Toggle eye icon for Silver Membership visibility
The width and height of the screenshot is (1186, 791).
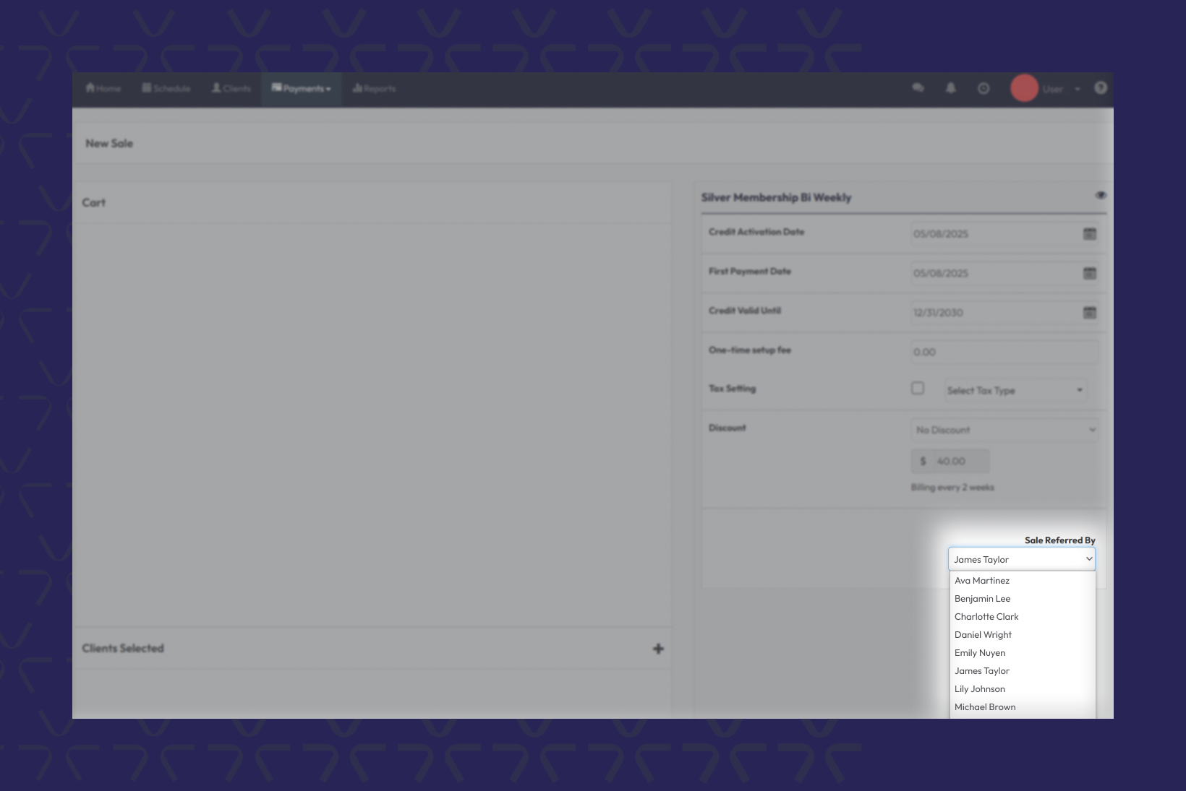point(1101,196)
